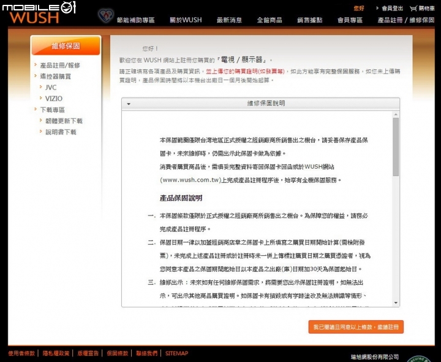
Task: Select 遙控器購買 in sidebar
Action: click(55, 76)
